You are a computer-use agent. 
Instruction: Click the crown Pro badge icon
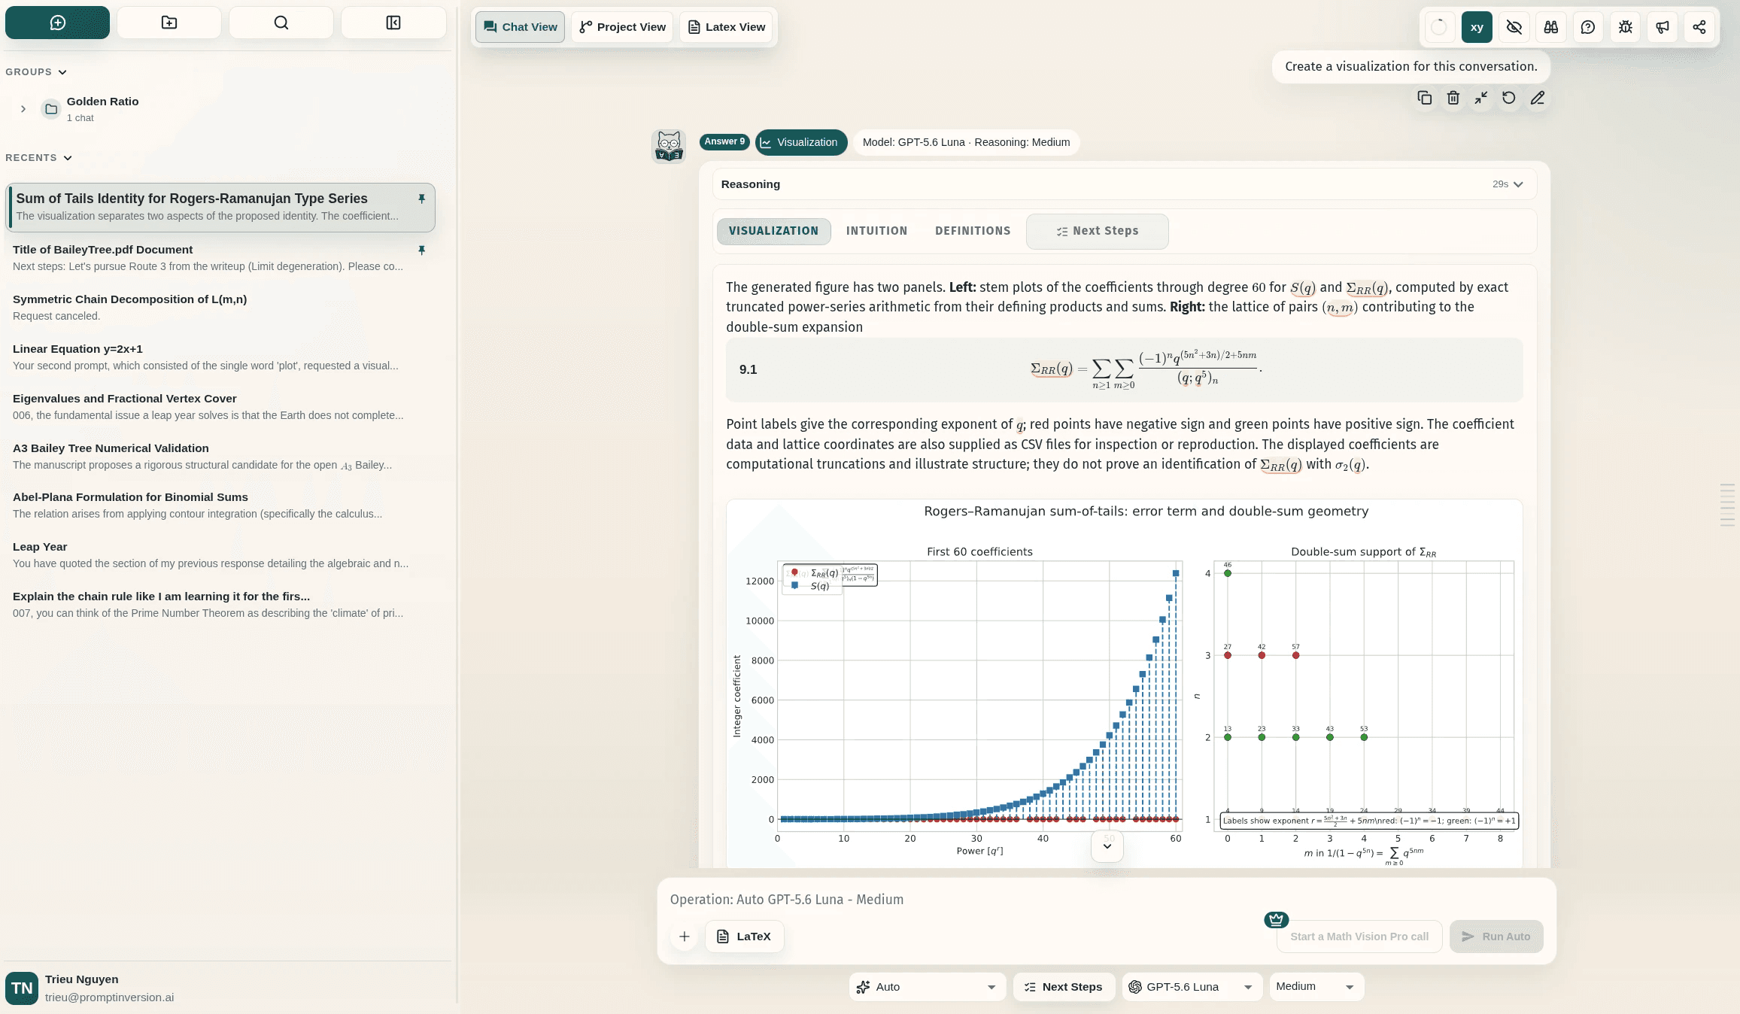tap(1277, 919)
